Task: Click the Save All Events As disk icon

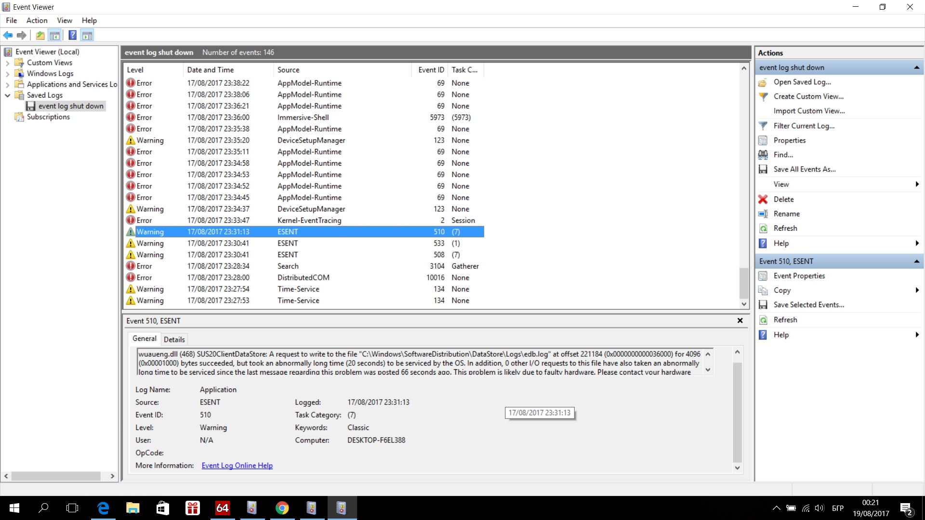Action: (x=763, y=169)
